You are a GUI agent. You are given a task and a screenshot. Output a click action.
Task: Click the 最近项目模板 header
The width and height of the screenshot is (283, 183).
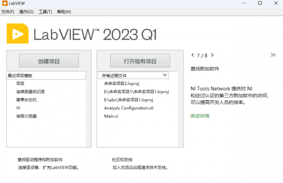click(46, 75)
